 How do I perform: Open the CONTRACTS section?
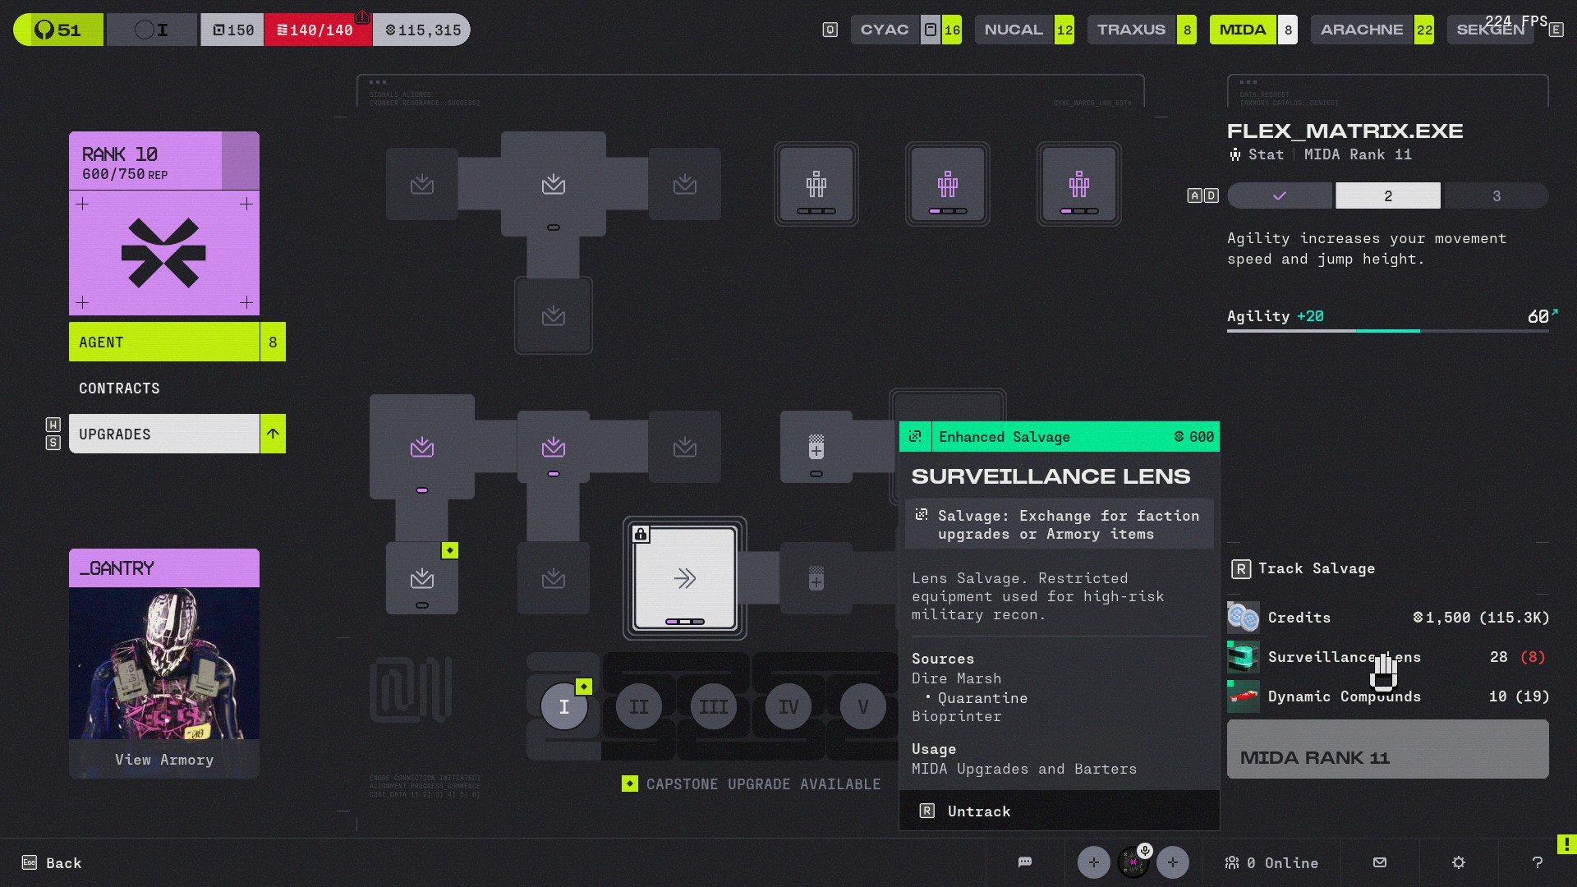pos(120,388)
